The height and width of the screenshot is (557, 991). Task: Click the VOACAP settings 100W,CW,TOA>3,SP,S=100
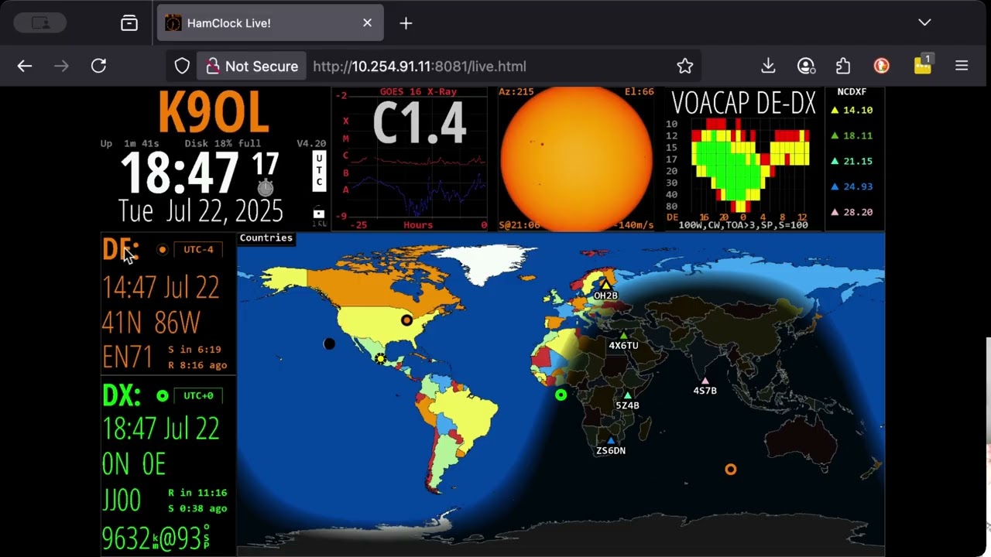pos(743,225)
